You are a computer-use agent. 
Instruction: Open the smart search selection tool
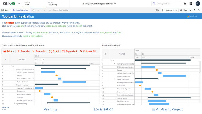pos(33,10)
